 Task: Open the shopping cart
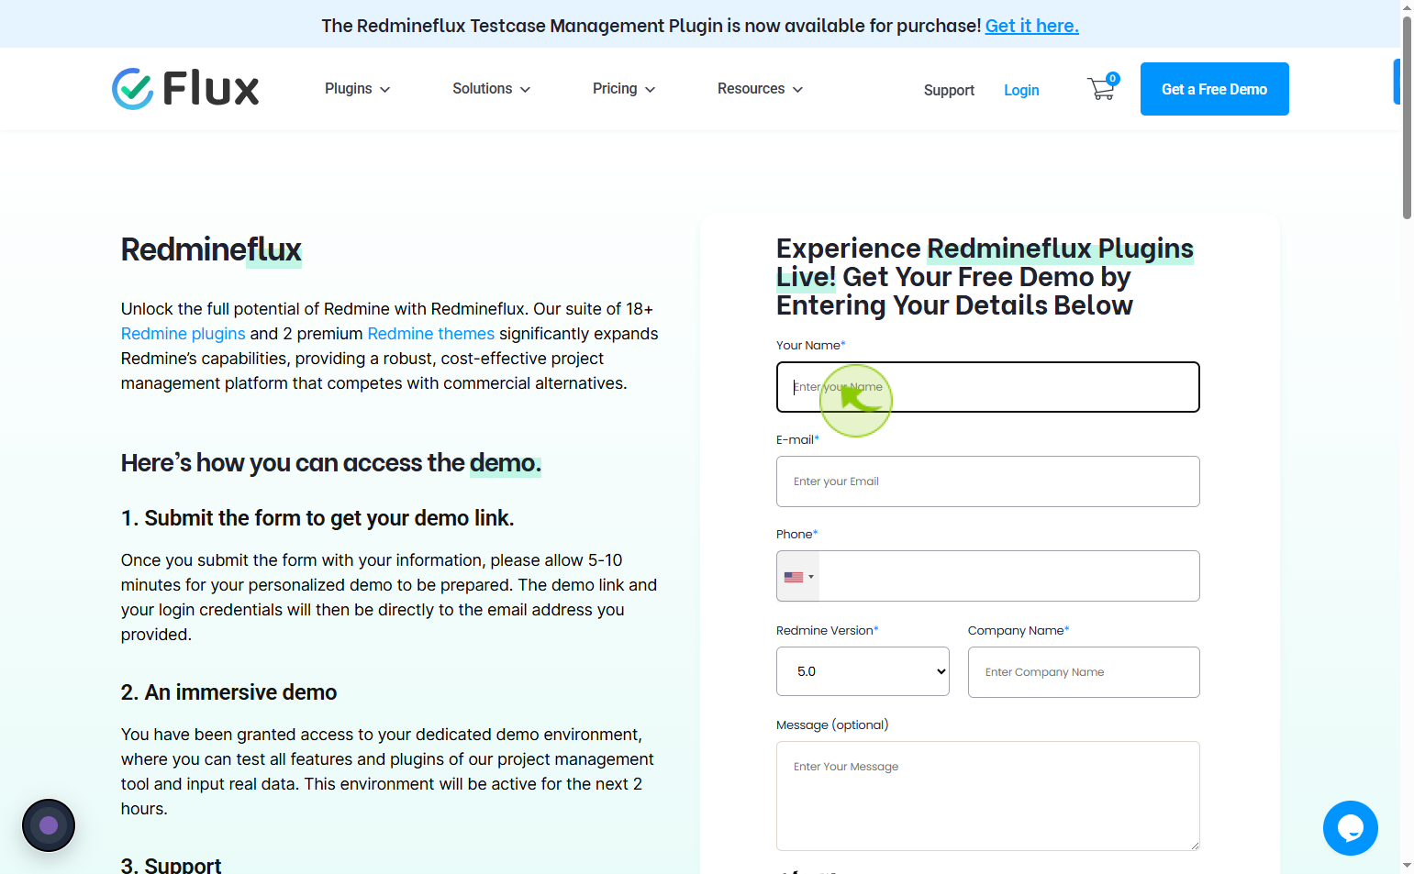click(1102, 88)
